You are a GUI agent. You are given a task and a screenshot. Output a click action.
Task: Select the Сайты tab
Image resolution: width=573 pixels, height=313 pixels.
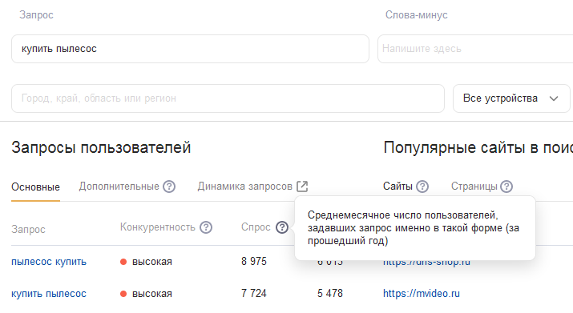[x=397, y=187]
